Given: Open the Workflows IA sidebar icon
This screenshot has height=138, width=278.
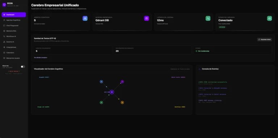Looking at the screenshot, I should tap(4, 36).
